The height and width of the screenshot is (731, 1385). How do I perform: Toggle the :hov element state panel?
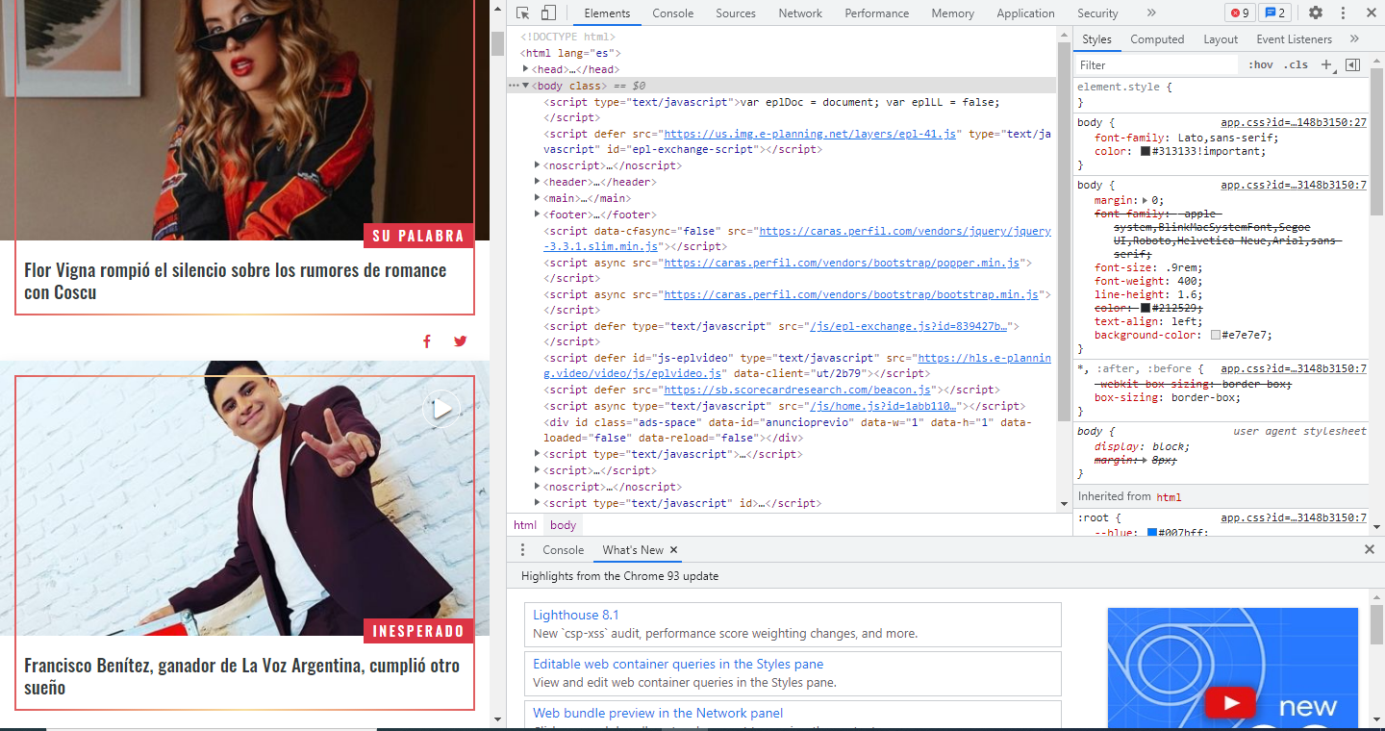pyautogui.click(x=1260, y=65)
